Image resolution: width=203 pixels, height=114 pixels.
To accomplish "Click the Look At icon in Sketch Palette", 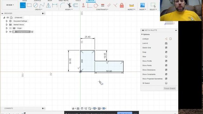I will point(166,43).
